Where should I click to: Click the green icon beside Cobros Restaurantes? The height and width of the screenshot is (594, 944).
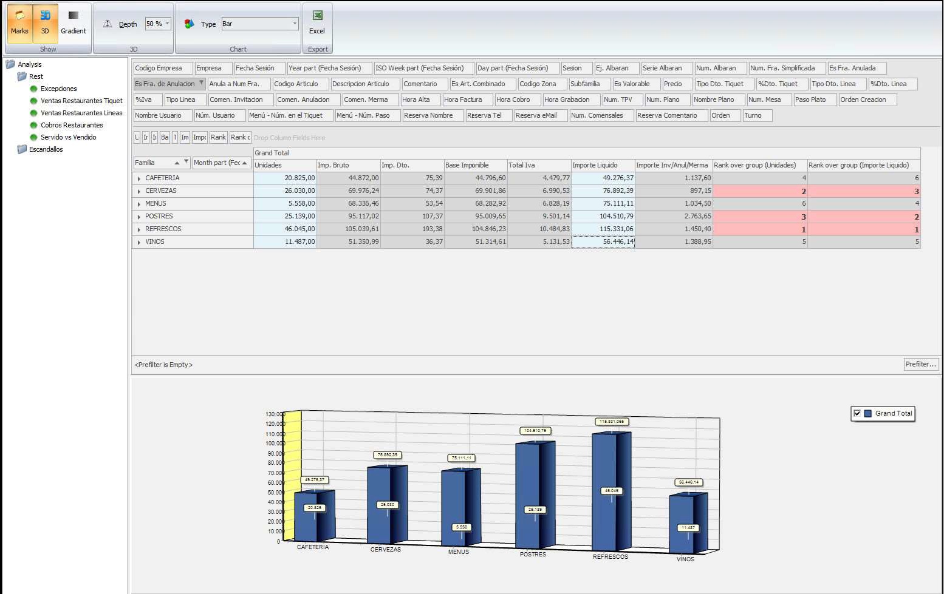point(34,125)
